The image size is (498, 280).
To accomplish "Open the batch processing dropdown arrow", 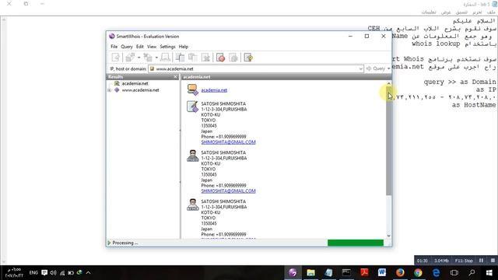I will click(156, 58).
